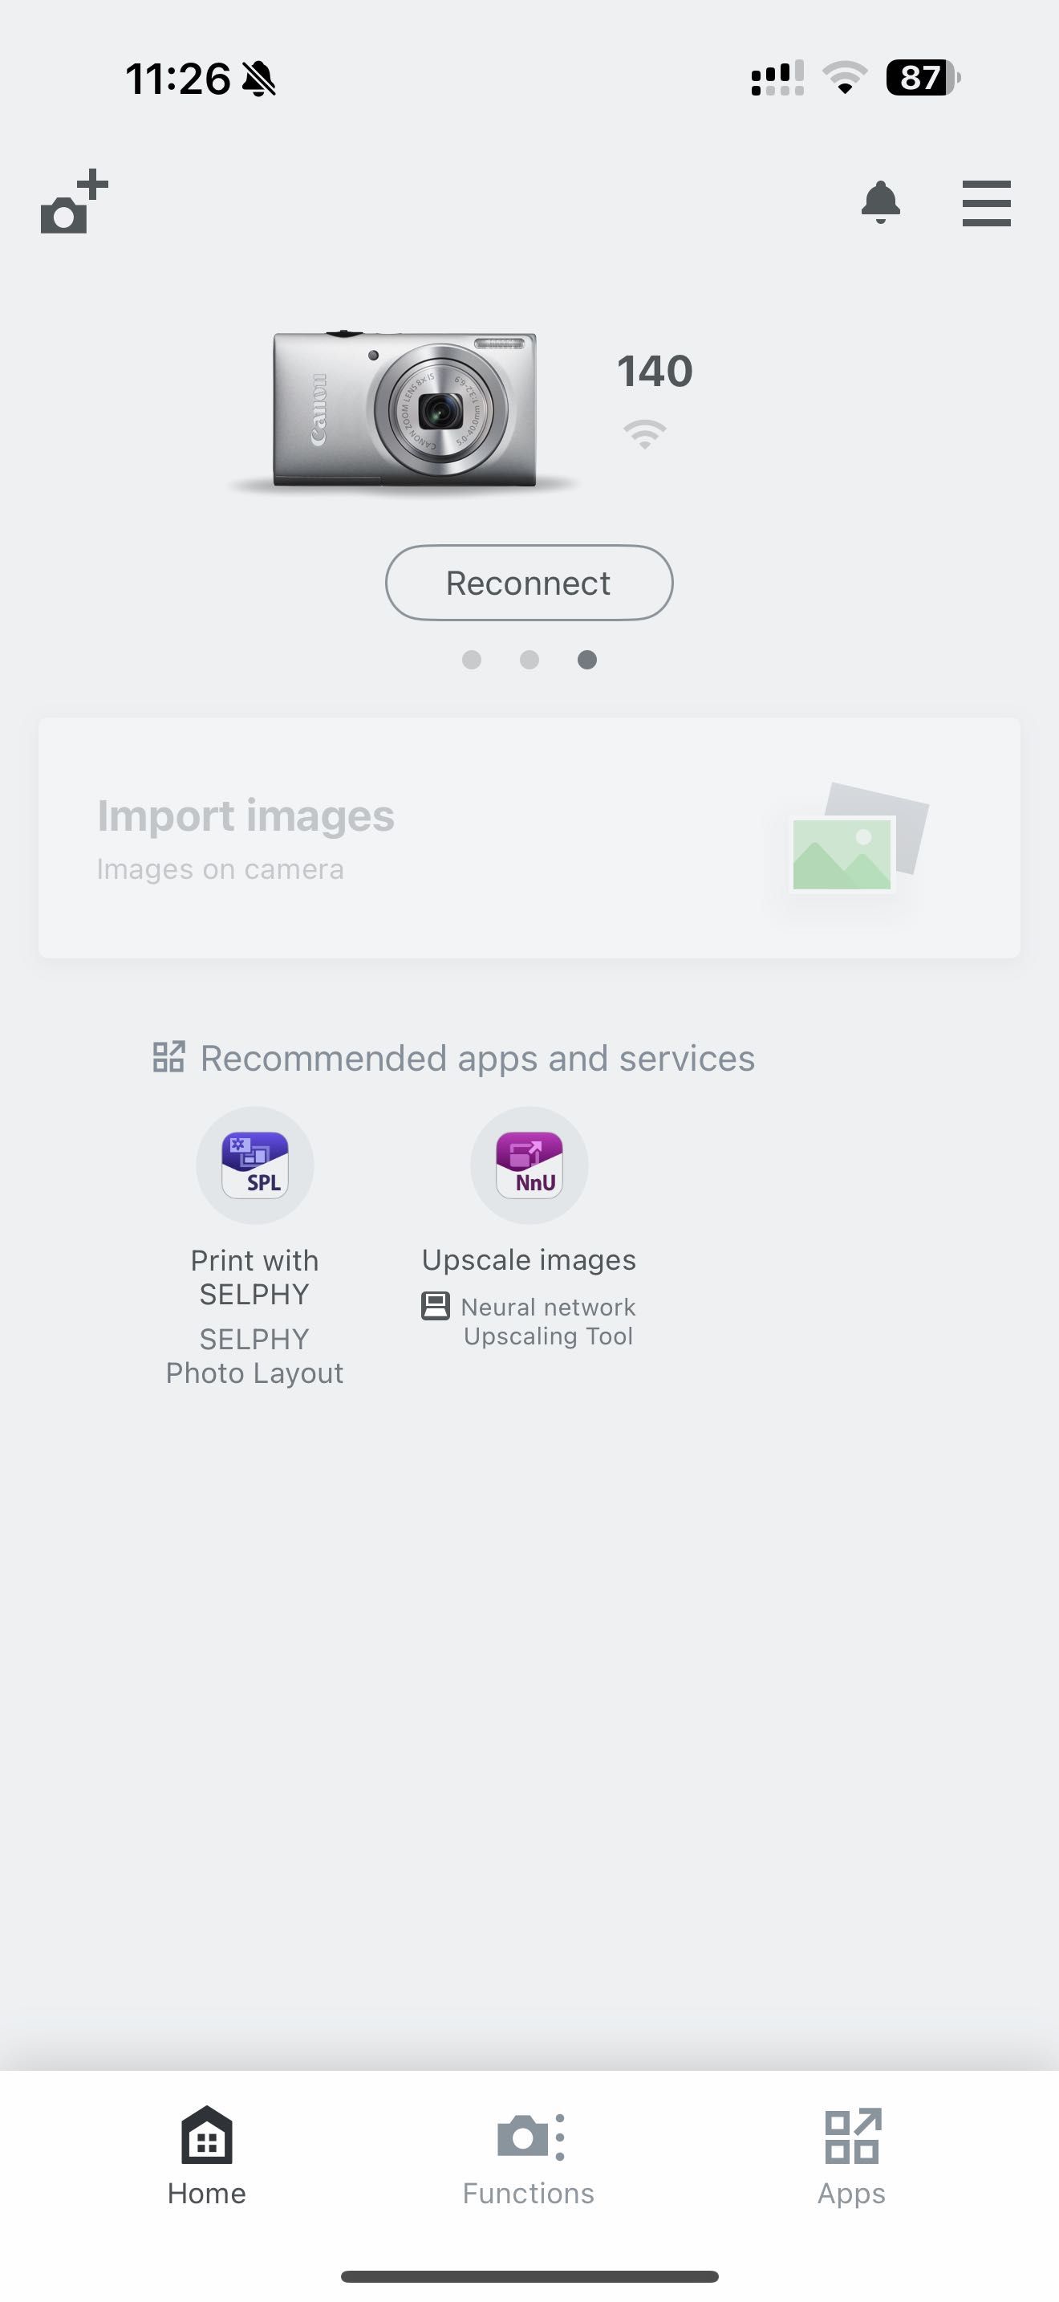Viewport: 1059px width, 2302px height.
Task: Tap the Canon camera thumbnail
Action: (x=404, y=409)
